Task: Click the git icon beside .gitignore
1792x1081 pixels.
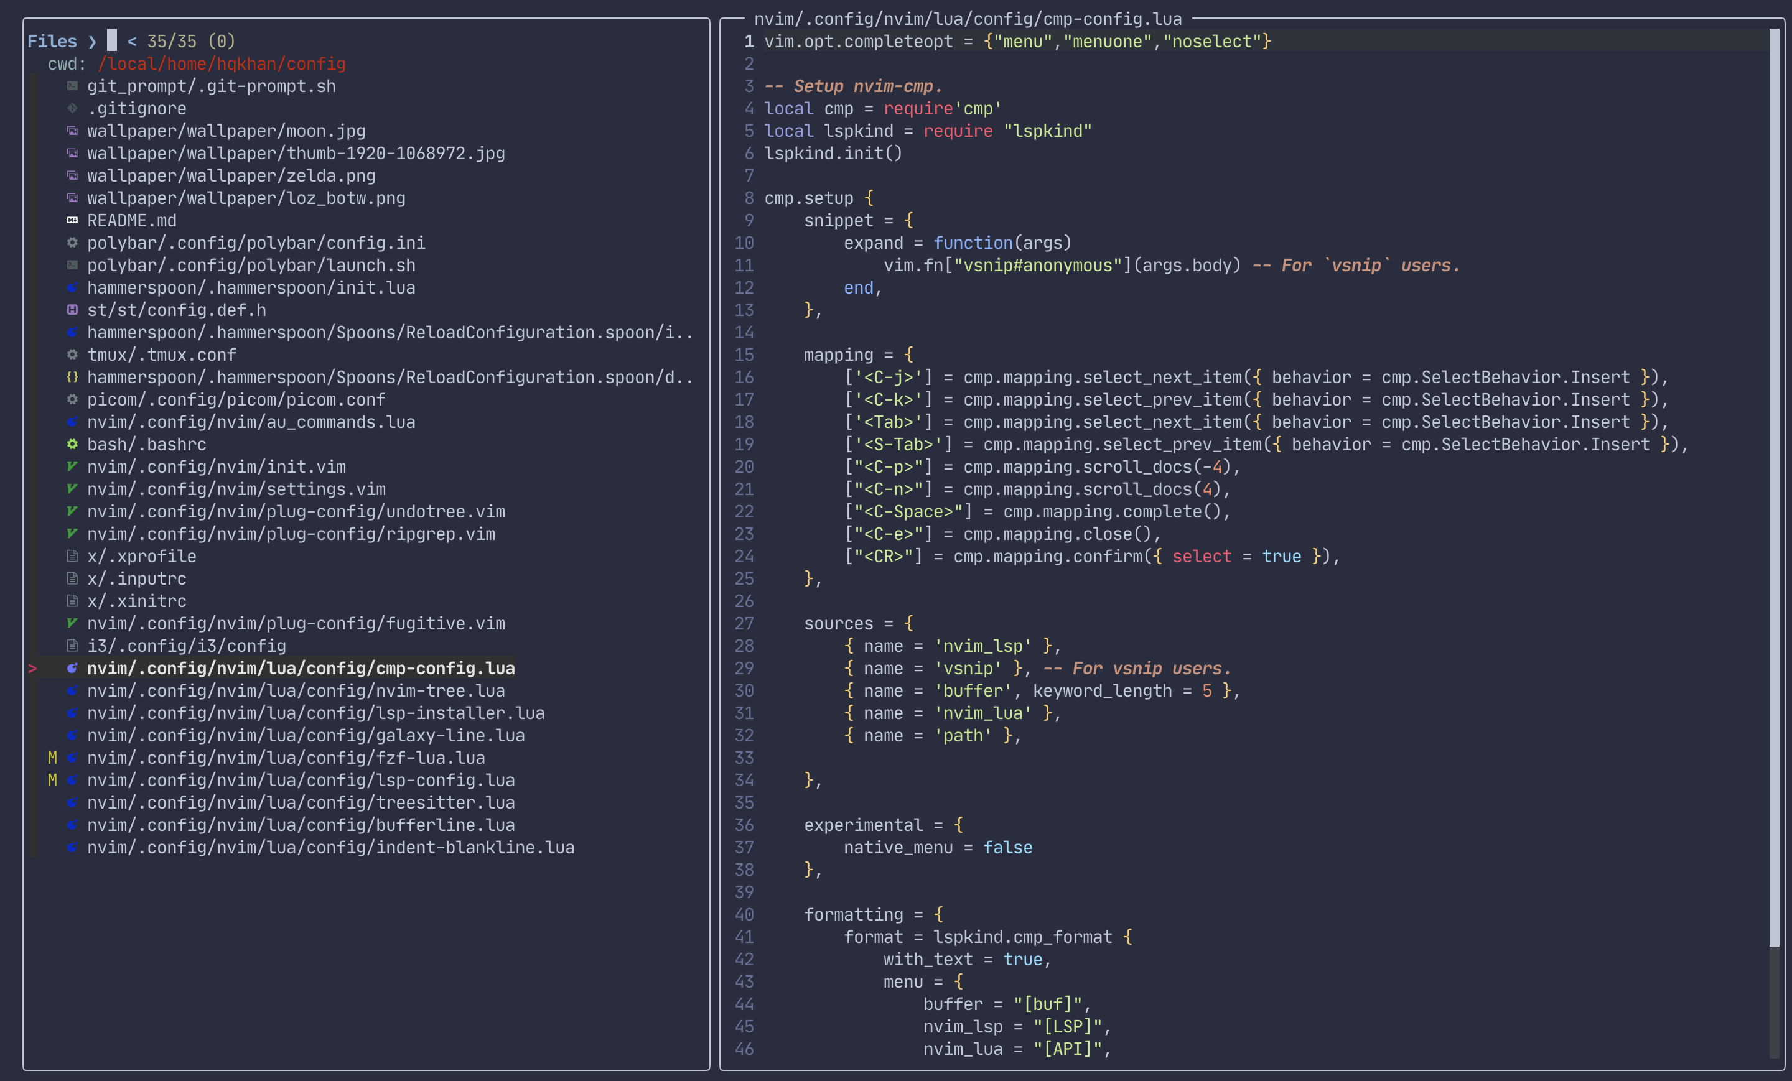Action: pos(72,108)
